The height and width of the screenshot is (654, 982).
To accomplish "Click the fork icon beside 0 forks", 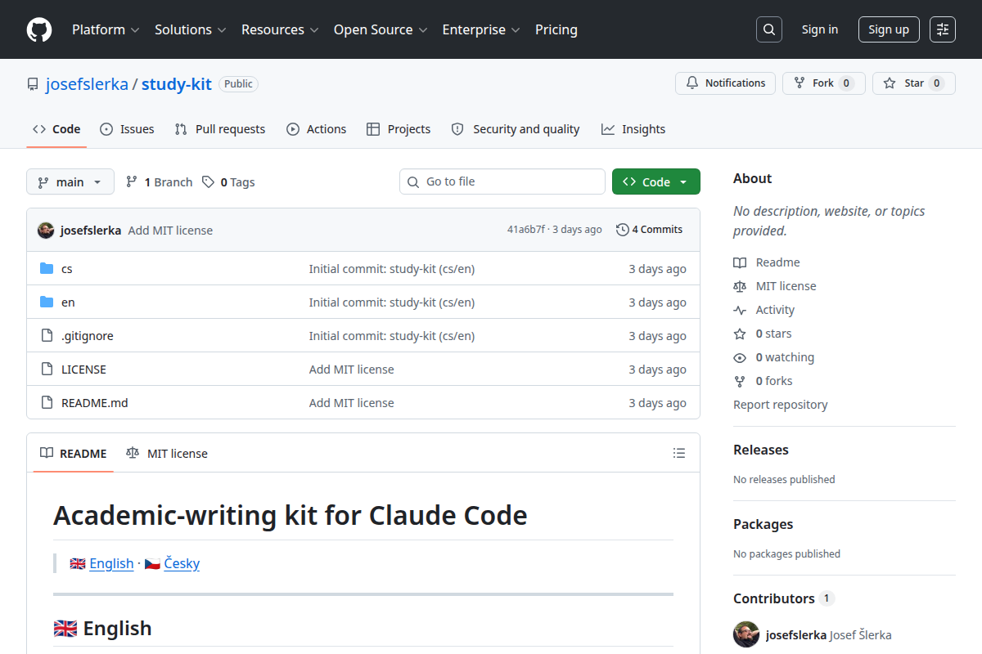I will pos(740,381).
